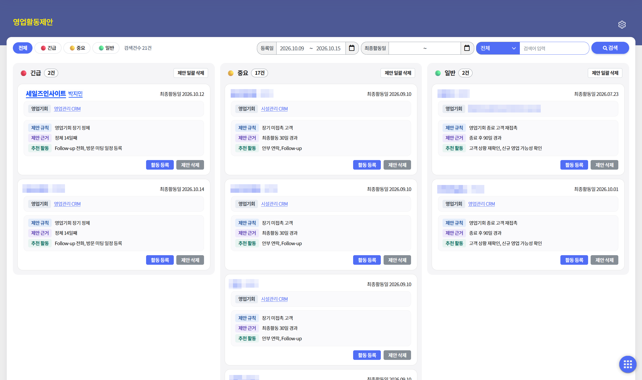Set the 등록일 end date 2026.10.15
The width and height of the screenshot is (642, 380).
[328, 48]
